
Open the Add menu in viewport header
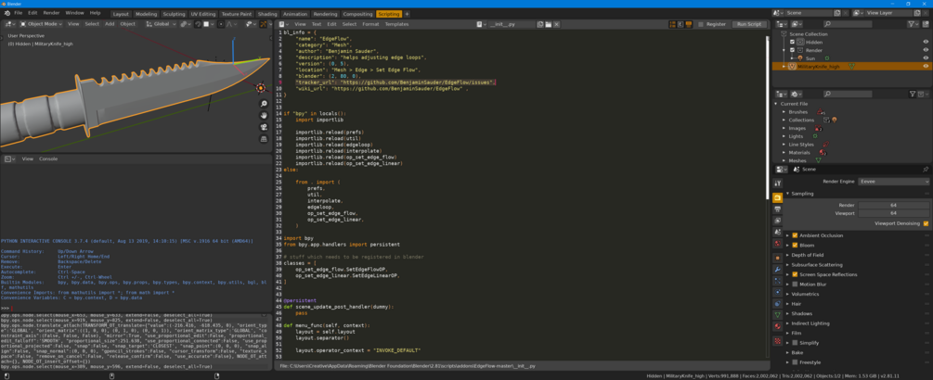[x=110, y=24]
